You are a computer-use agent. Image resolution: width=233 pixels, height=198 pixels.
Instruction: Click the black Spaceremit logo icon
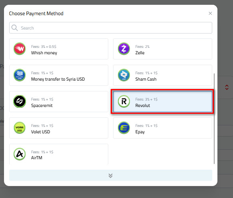click(x=20, y=101)
